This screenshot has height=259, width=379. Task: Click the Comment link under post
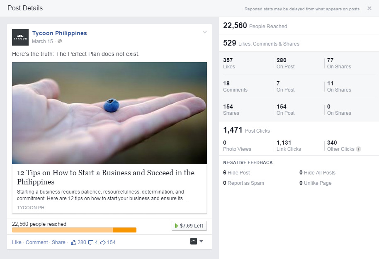36,242
